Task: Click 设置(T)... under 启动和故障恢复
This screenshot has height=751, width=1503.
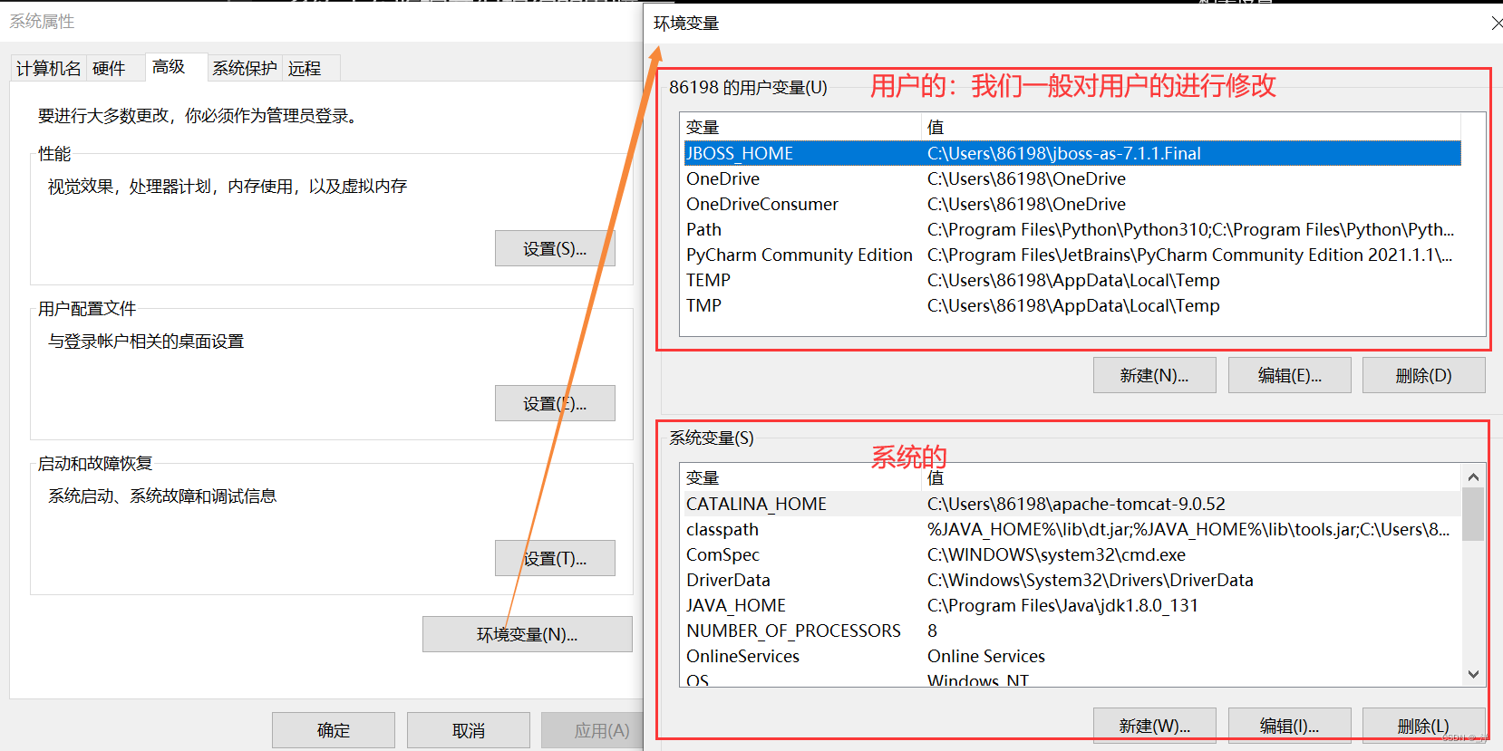Action: tap(555, 558)
